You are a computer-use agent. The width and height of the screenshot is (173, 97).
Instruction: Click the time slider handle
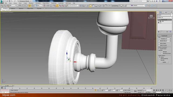tap(7, 86)
